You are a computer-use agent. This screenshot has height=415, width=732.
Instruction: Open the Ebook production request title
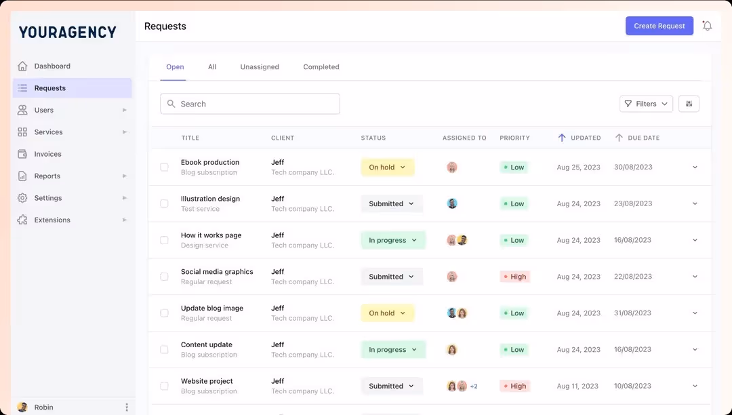210,162
